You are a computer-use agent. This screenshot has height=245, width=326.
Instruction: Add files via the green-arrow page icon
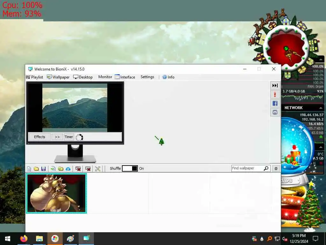pyautogui.click(x=53, y=168)
